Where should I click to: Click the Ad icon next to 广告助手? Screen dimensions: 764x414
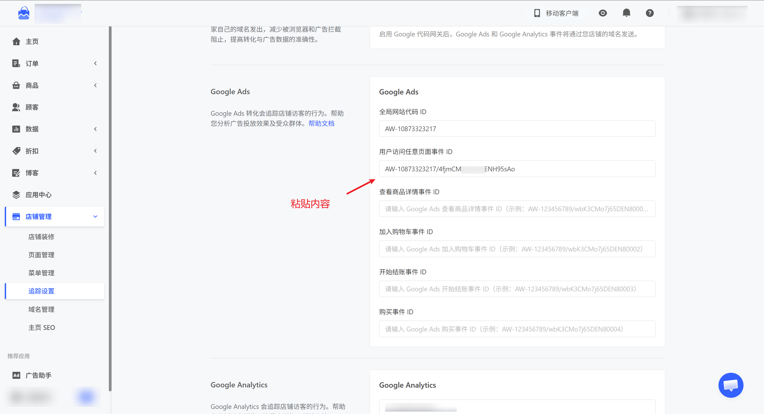[16, 375]
